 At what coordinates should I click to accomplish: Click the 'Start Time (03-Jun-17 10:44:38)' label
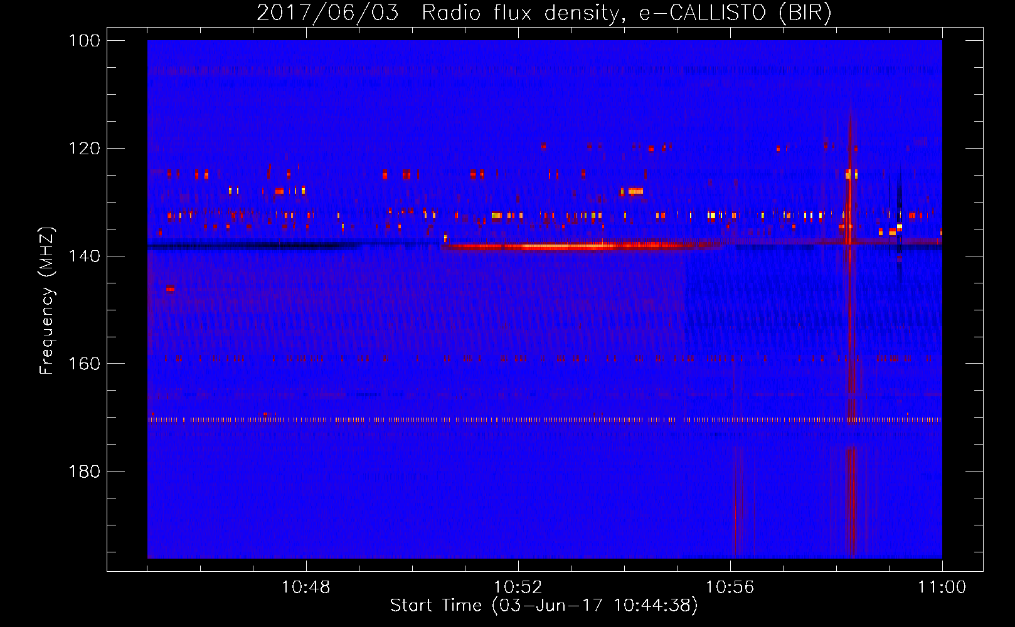544,606
